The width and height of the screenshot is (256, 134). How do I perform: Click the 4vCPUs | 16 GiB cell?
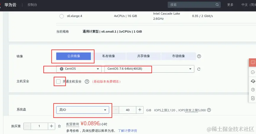click(125, 16)
